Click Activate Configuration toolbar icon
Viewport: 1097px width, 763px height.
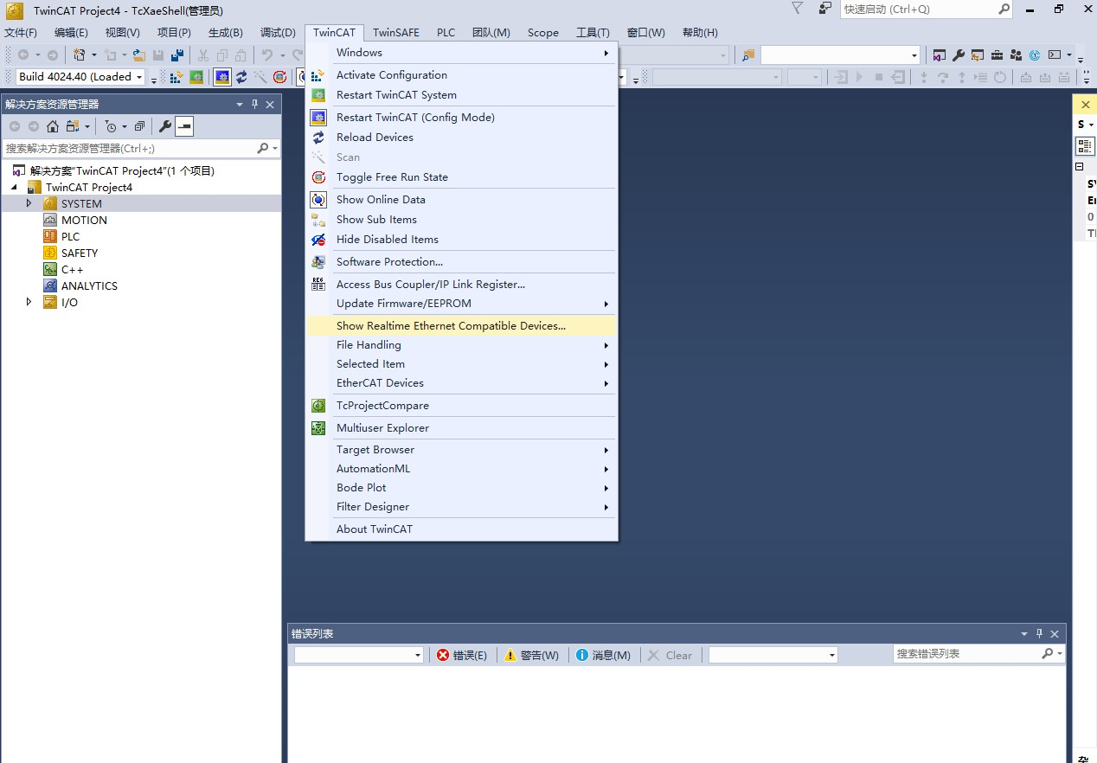point(176,77)
